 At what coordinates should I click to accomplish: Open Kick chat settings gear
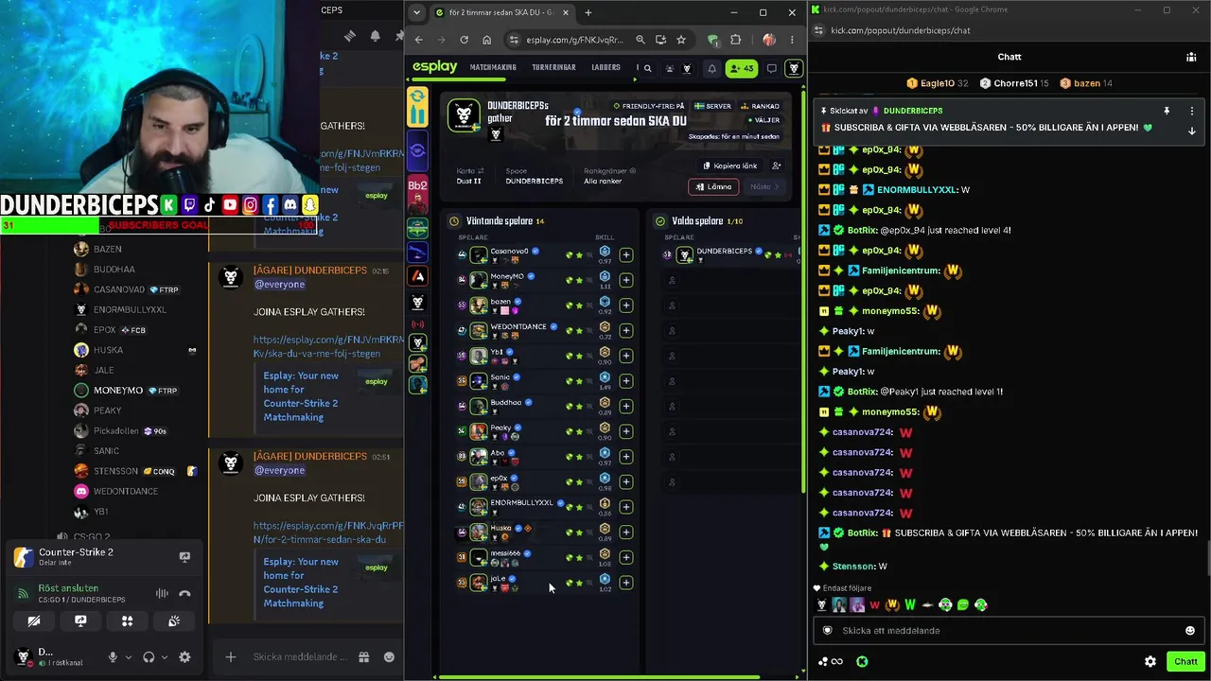point(1150,662)
